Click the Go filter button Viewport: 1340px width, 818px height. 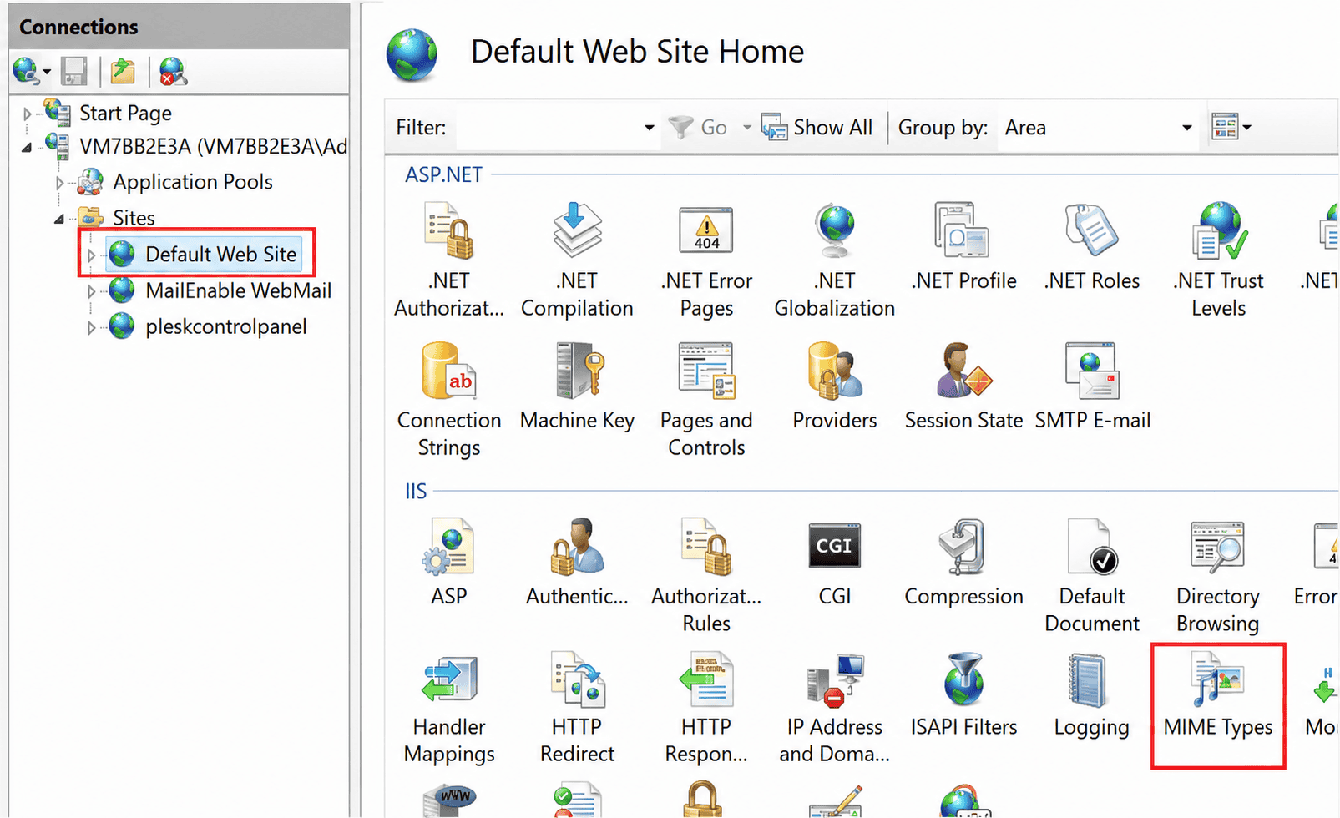tap(698, 128)
